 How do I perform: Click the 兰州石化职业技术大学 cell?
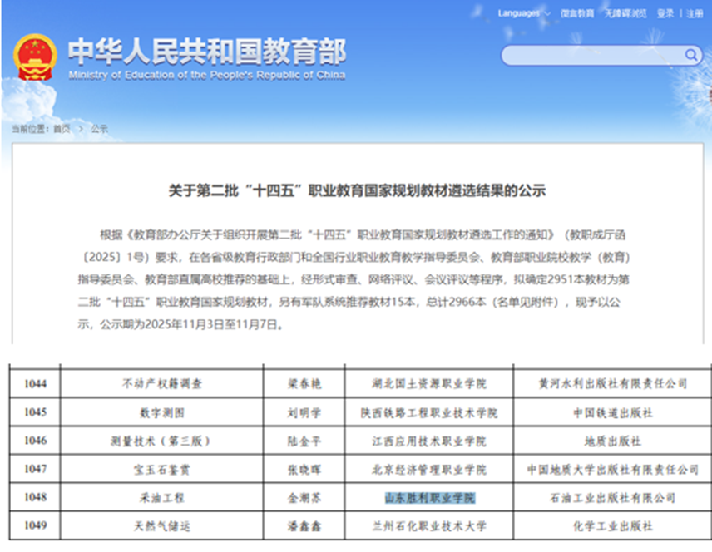(x=428, y=525)
